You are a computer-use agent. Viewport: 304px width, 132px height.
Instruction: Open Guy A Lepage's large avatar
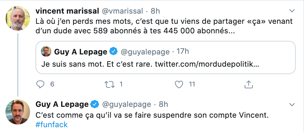point(18,112)
